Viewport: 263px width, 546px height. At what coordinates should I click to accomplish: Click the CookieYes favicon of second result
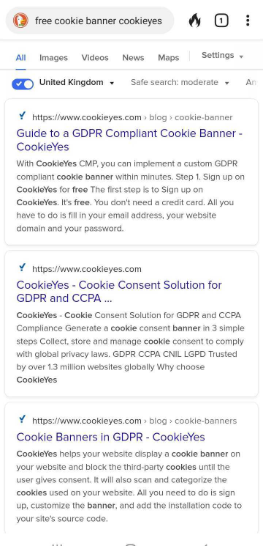click(x=22, y=268)
